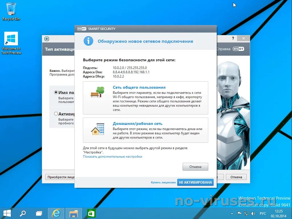Click the НЕ АКТИВИРОВАНА button
Screen dimensions: 292x219
tap(195, 182)
